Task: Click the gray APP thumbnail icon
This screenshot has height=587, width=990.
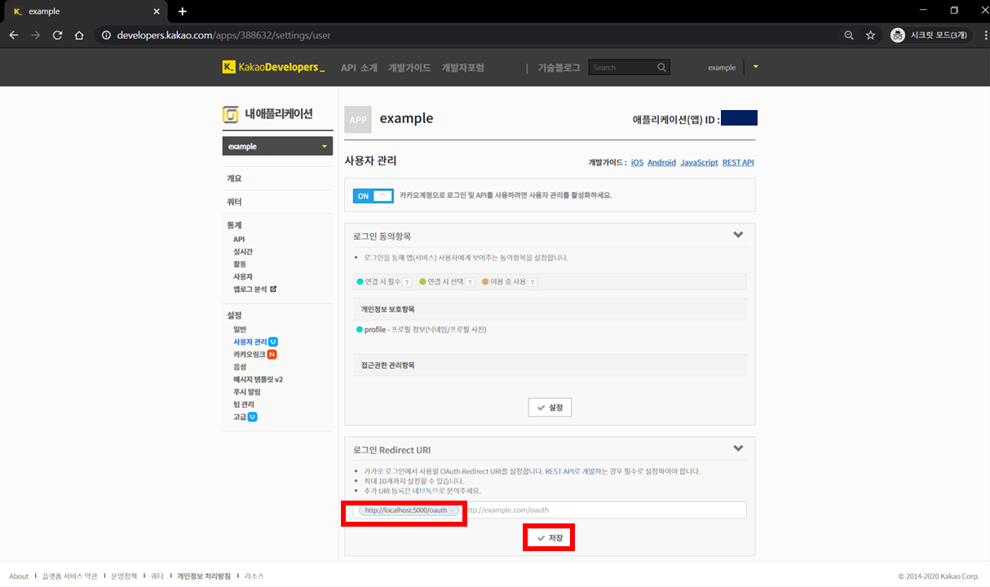Action: 358,119
